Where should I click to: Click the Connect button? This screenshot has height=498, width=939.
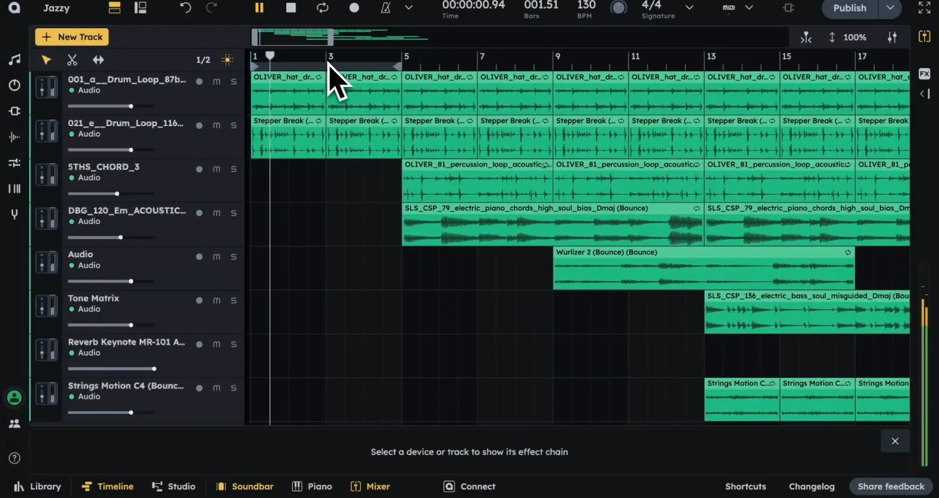[469, 486]
